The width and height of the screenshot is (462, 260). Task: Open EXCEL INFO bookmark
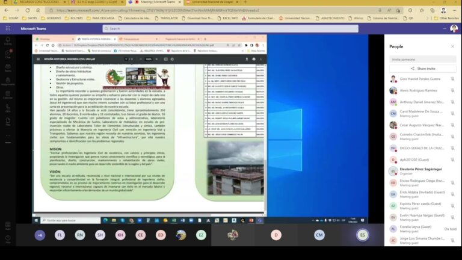229,18
